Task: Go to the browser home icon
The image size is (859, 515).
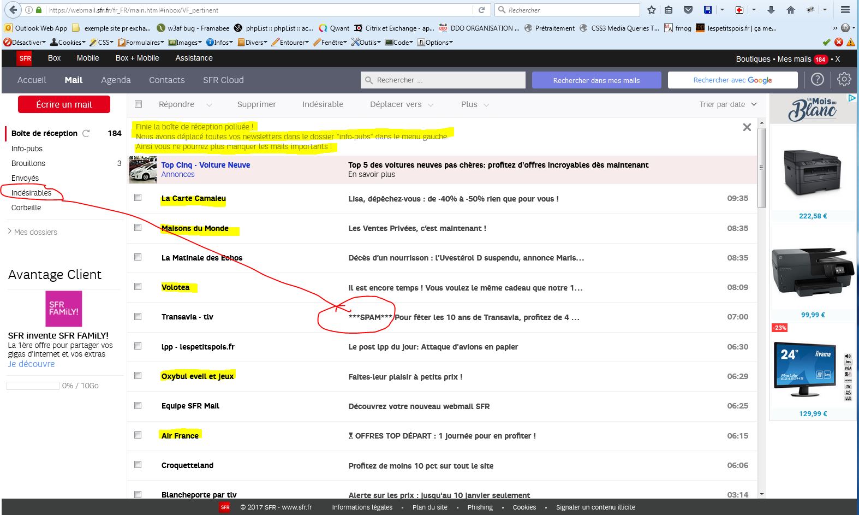Action: point(790,10)
